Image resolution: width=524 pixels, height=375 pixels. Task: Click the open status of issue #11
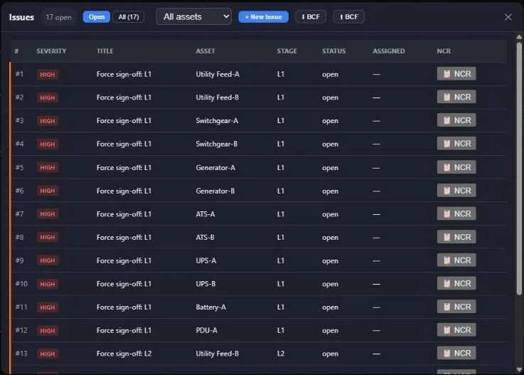tap(330, 307)
